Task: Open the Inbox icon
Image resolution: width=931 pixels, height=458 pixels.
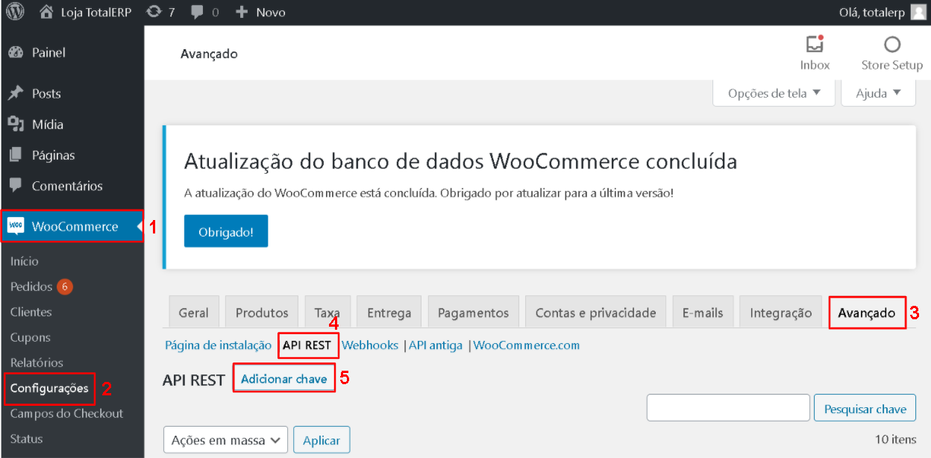Action: [x=815, y=44]
